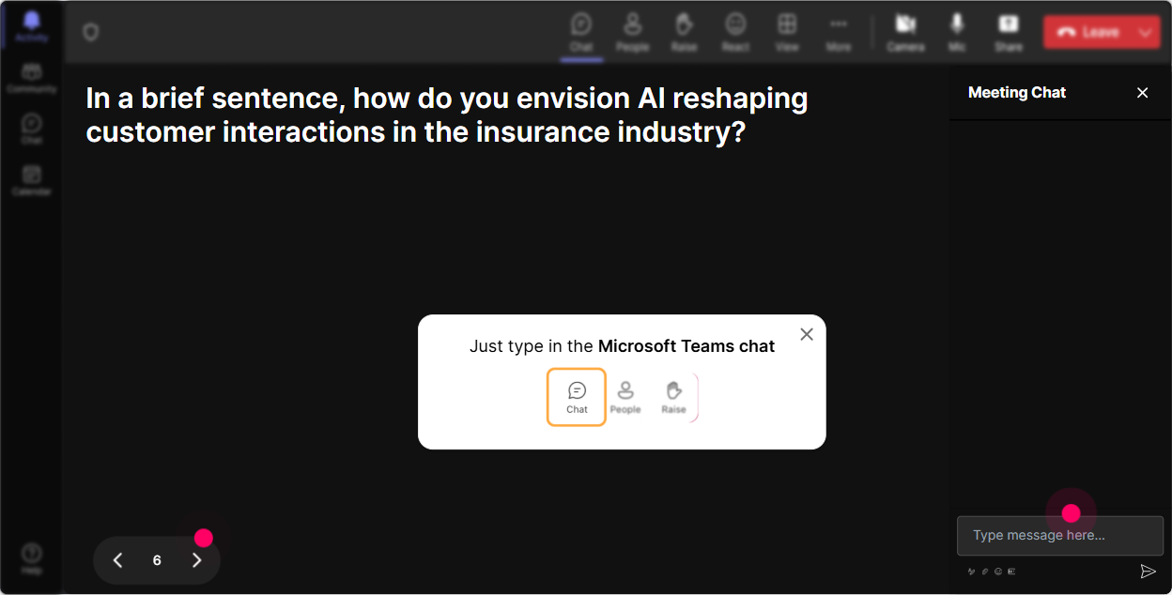Toggle the Chat panel from the meeting toolbar
This screenshot has width=1172, height=595.
point(581,32)
